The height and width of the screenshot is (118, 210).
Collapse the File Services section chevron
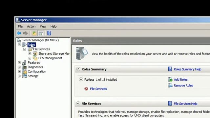pos(78,104)
